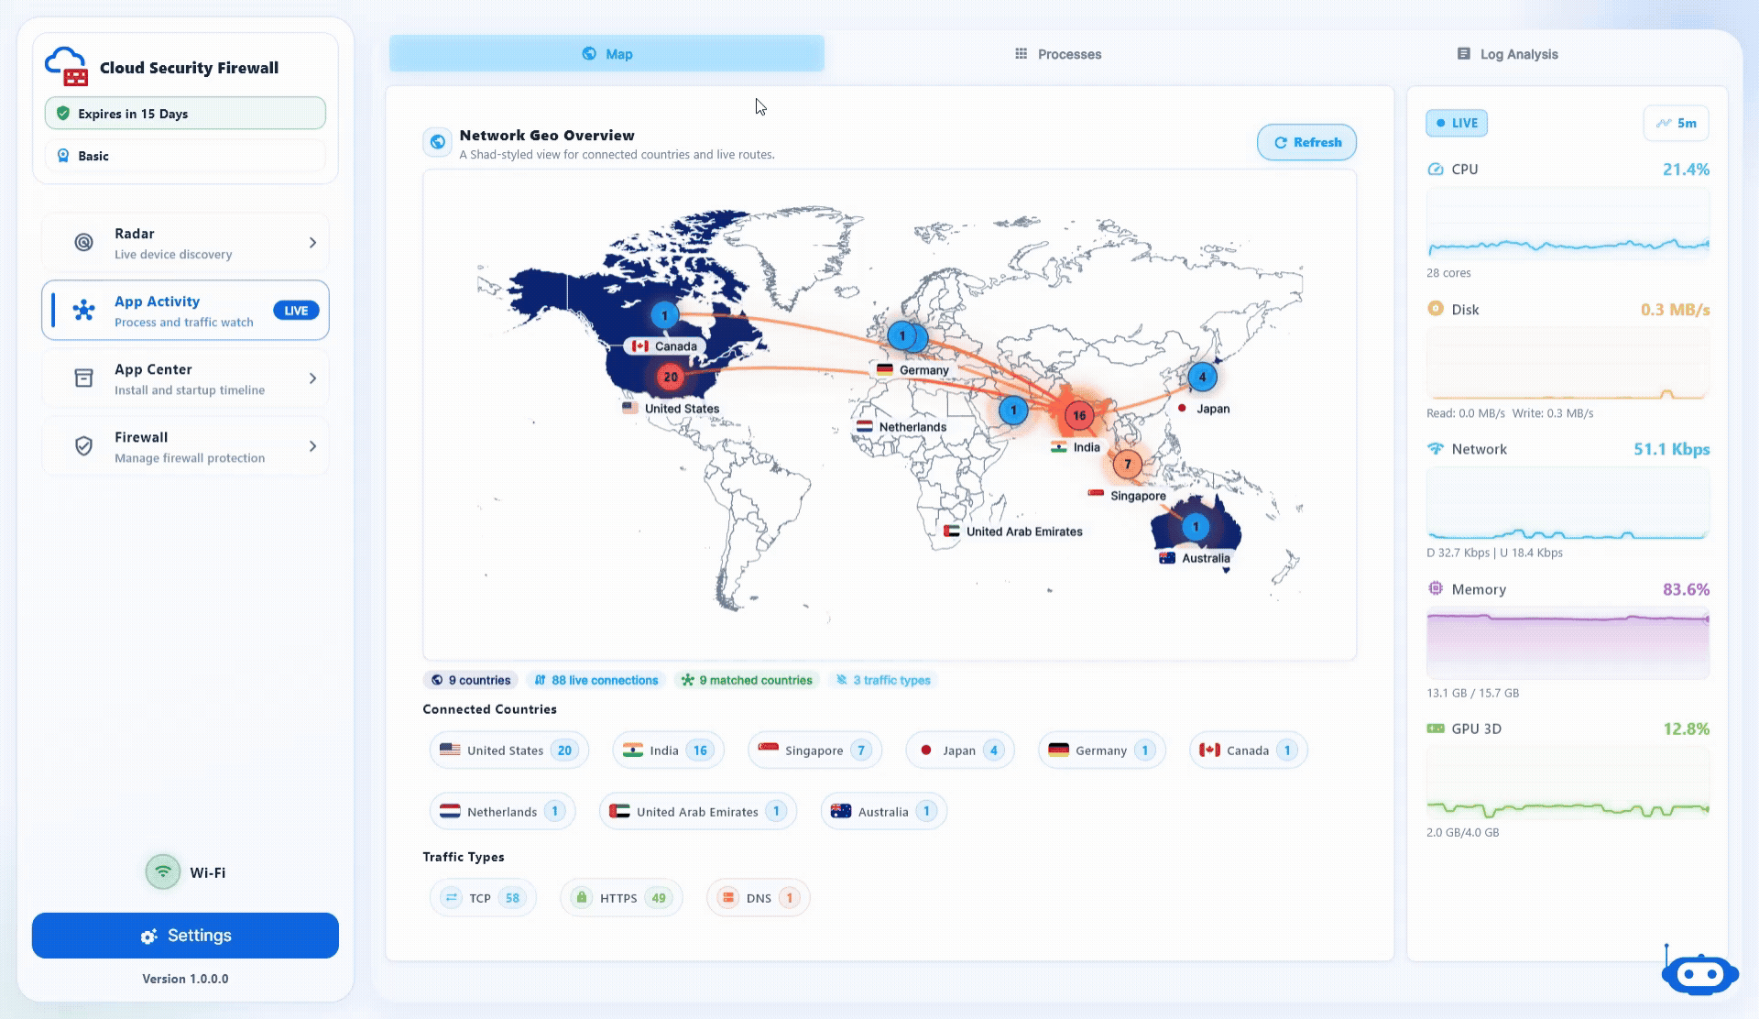Click the Singapore country chip
This screenshot has width=1759, height=1019.
tap(814, 751)
